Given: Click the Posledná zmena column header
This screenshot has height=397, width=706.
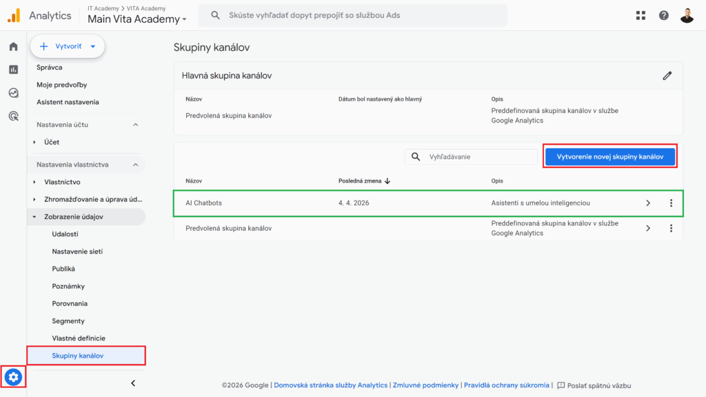Looking at the screenshot, I should 360,181.
